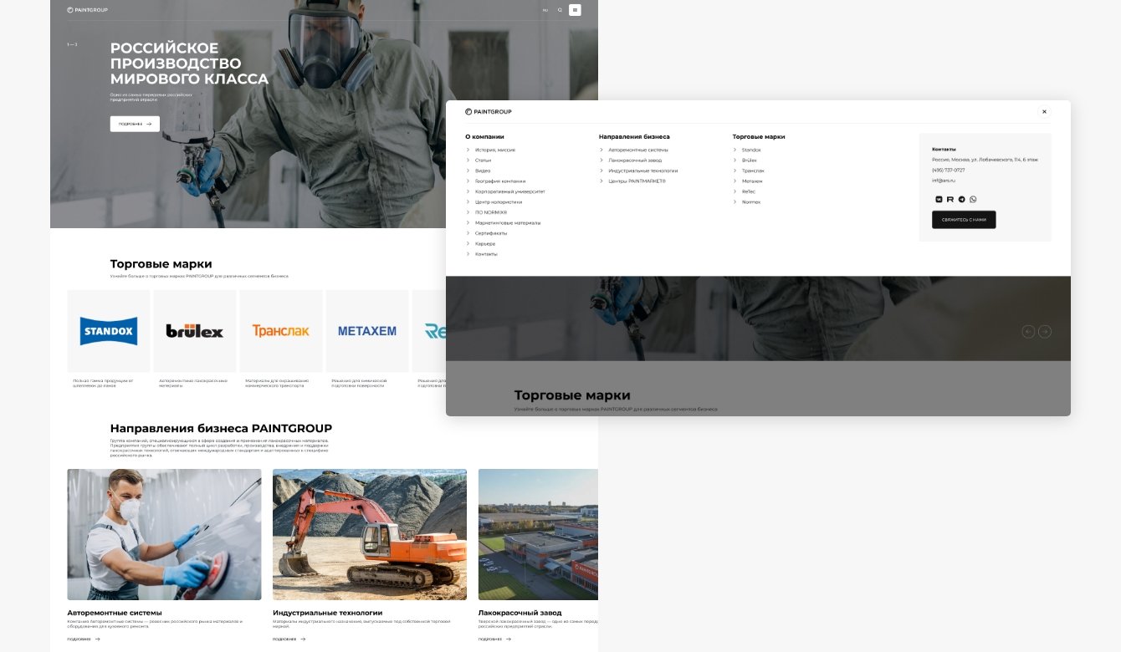The width and height of the screenshot is (1121, 652).
Task: Open Центр колористики in the menu
Action: 499,202
